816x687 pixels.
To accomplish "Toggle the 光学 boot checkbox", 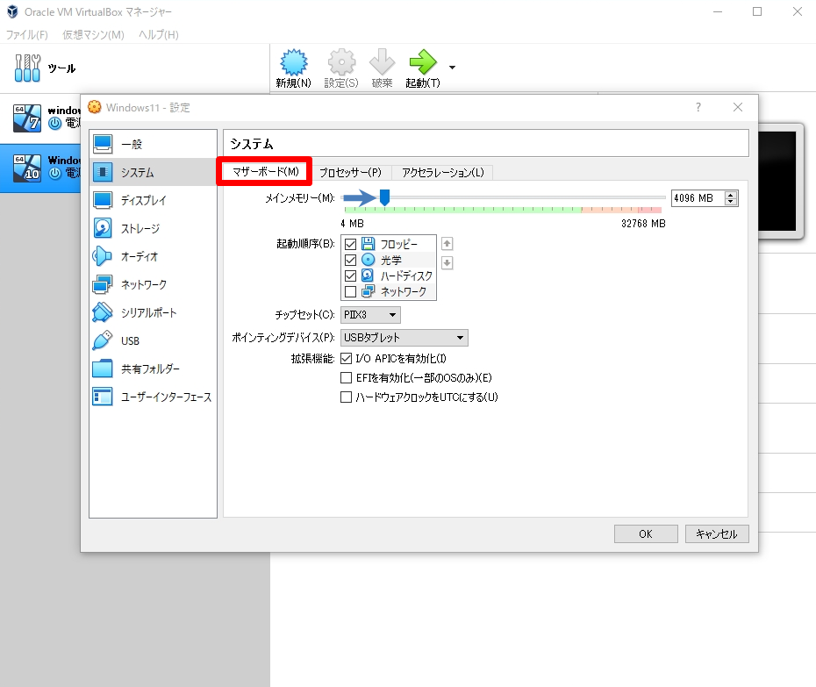I will pos(351,260).
